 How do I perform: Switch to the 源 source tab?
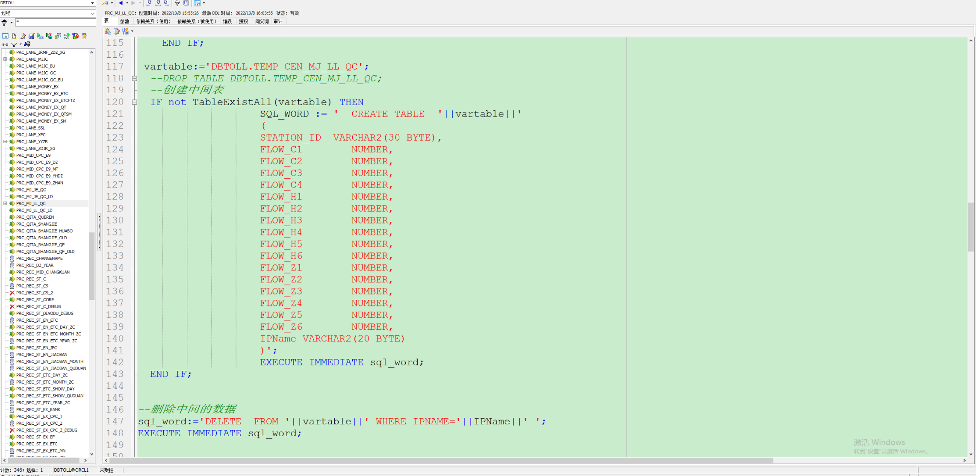107,21
